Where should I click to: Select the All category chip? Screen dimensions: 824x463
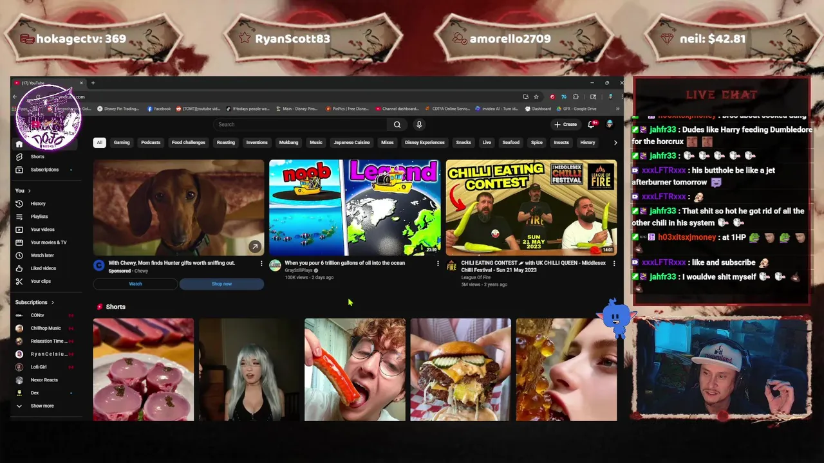click(x=99, y=143)
